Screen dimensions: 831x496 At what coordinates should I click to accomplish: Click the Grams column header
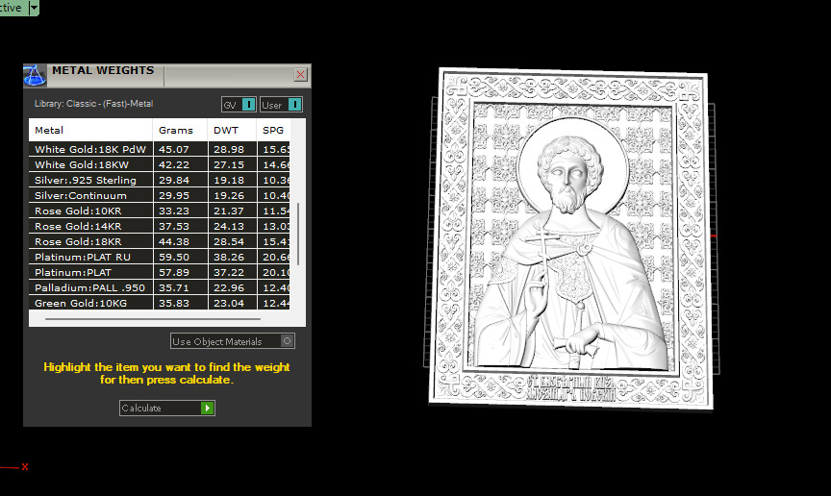click(180, 130)
